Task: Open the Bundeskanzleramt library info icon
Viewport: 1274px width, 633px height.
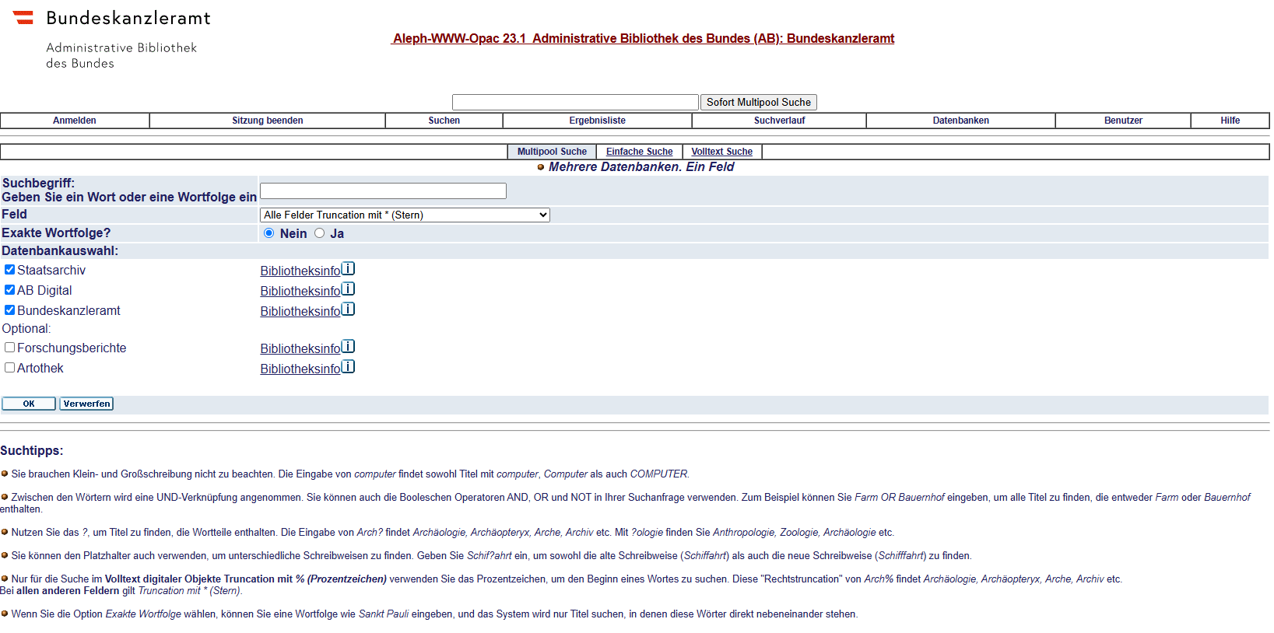Action: pos(348,310)
